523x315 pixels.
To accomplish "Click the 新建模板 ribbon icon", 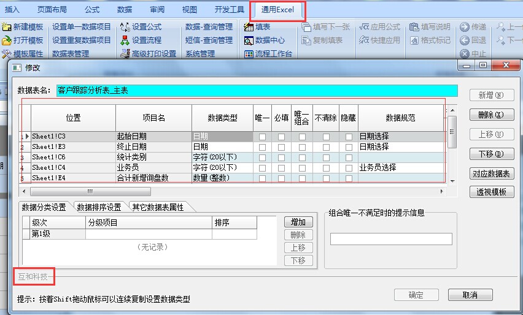I will (6, 26).
